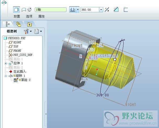Click the navigator panel collapse handle
159x128 pixels.
46,114
